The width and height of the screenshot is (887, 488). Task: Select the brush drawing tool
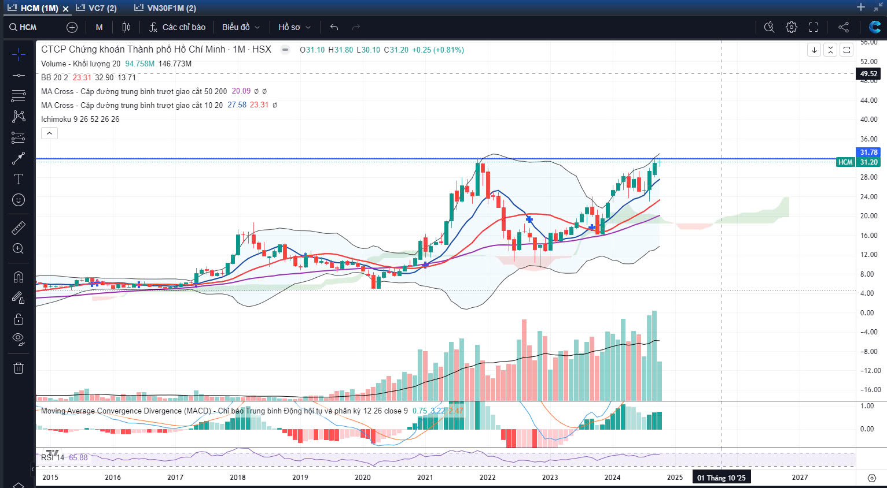point(19,158)
